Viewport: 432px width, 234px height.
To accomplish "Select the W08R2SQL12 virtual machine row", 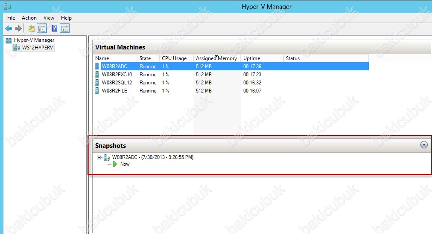I will (231, 83).
